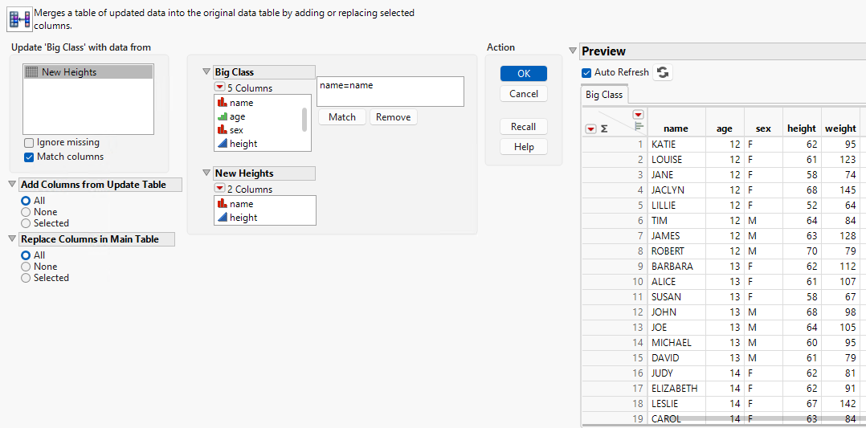Select the weight value 142 cell
The image size is (866, 428).
click(x=840, y=404)
